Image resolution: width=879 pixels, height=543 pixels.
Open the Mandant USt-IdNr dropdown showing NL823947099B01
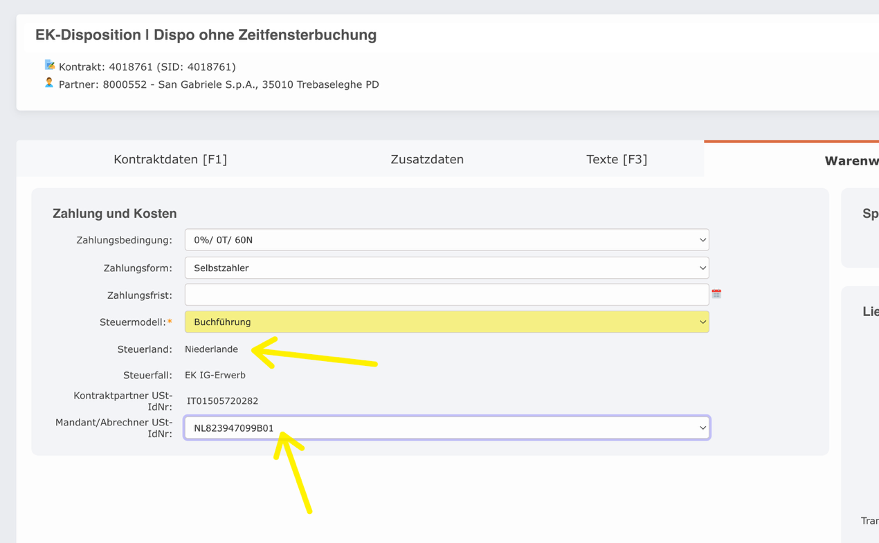point(446,427)
